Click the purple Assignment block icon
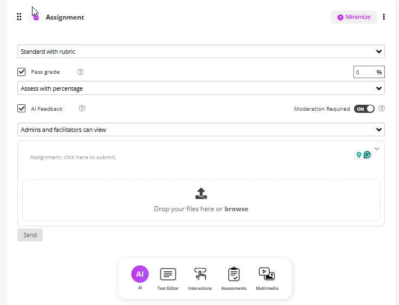The width and height of the screenshot is (399, 305). [x=36, y=17]
